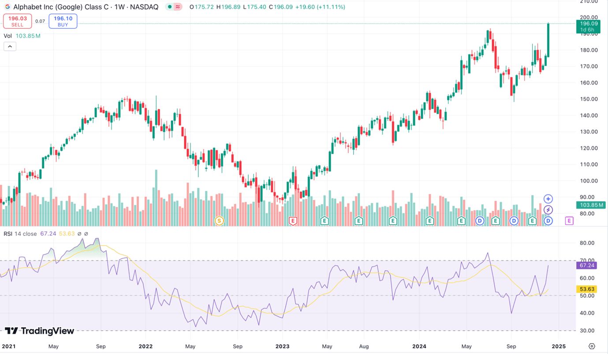Hide the RSI-based MA via its eye icon

86,234
